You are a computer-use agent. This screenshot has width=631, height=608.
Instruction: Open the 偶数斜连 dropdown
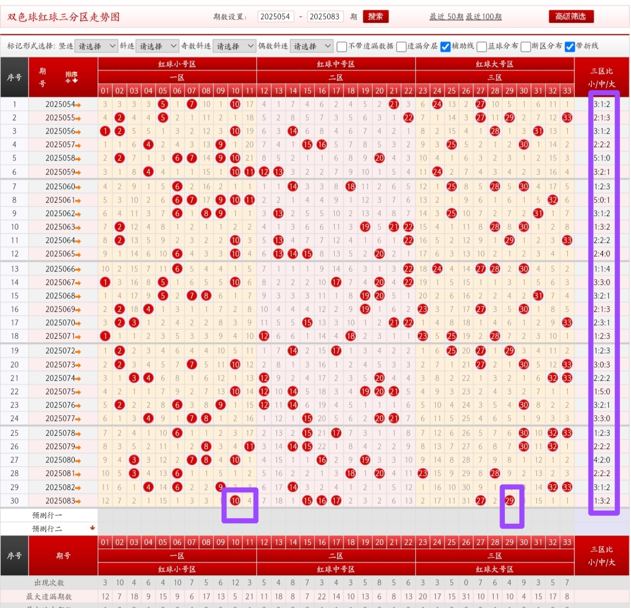311,46
